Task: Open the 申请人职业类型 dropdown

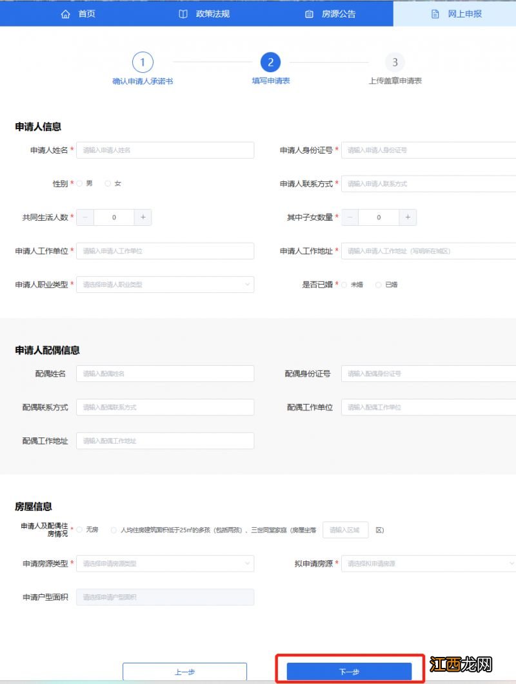Action: click(x=164, y=285)
